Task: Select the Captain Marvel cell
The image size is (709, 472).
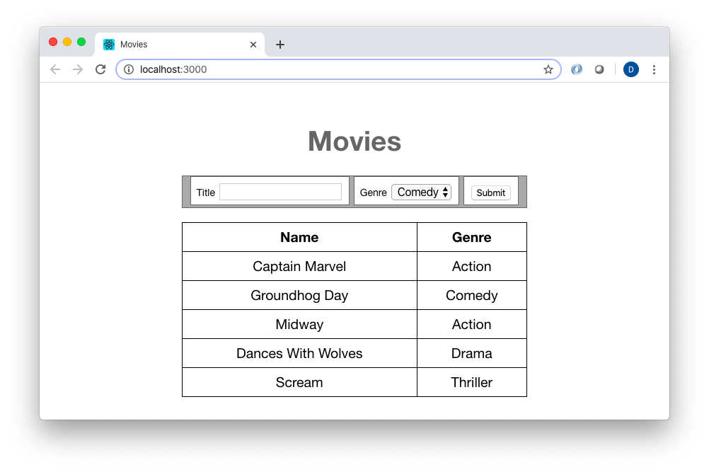Action: point(299,266)
